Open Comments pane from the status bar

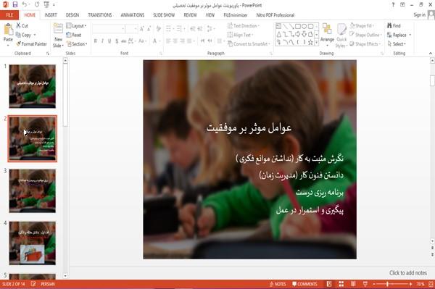tap(304, 284)
